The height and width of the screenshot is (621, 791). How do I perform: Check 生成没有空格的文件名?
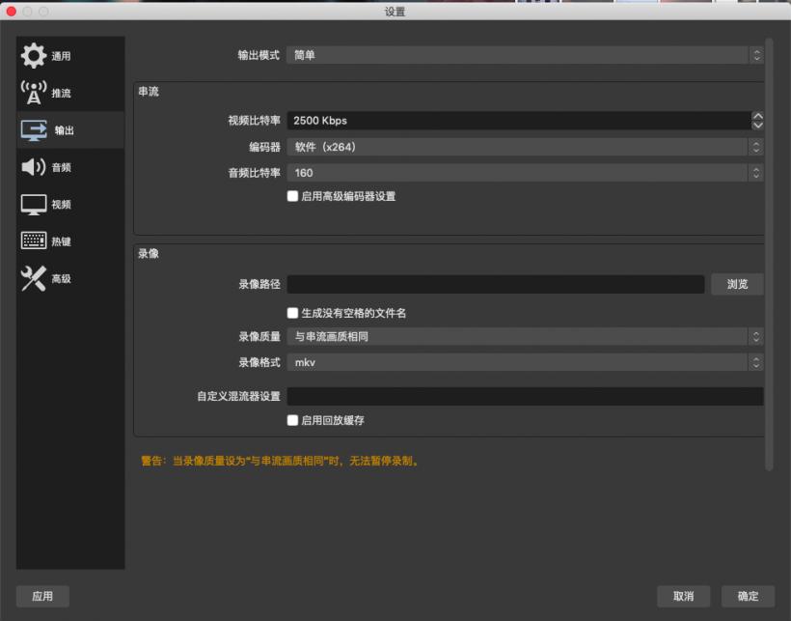click(x=292, y=312)
